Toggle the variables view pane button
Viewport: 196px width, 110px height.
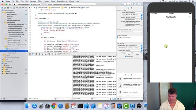click(x=114, y=99)
